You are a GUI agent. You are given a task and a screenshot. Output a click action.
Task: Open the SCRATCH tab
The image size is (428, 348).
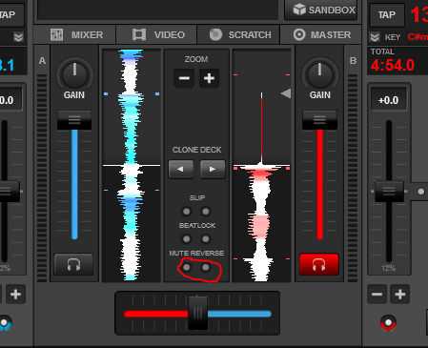238,34
